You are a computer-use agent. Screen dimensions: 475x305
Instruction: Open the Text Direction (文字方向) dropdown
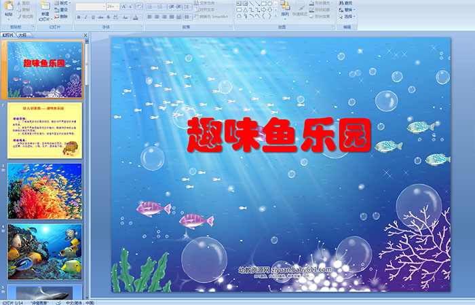(206, 3)
